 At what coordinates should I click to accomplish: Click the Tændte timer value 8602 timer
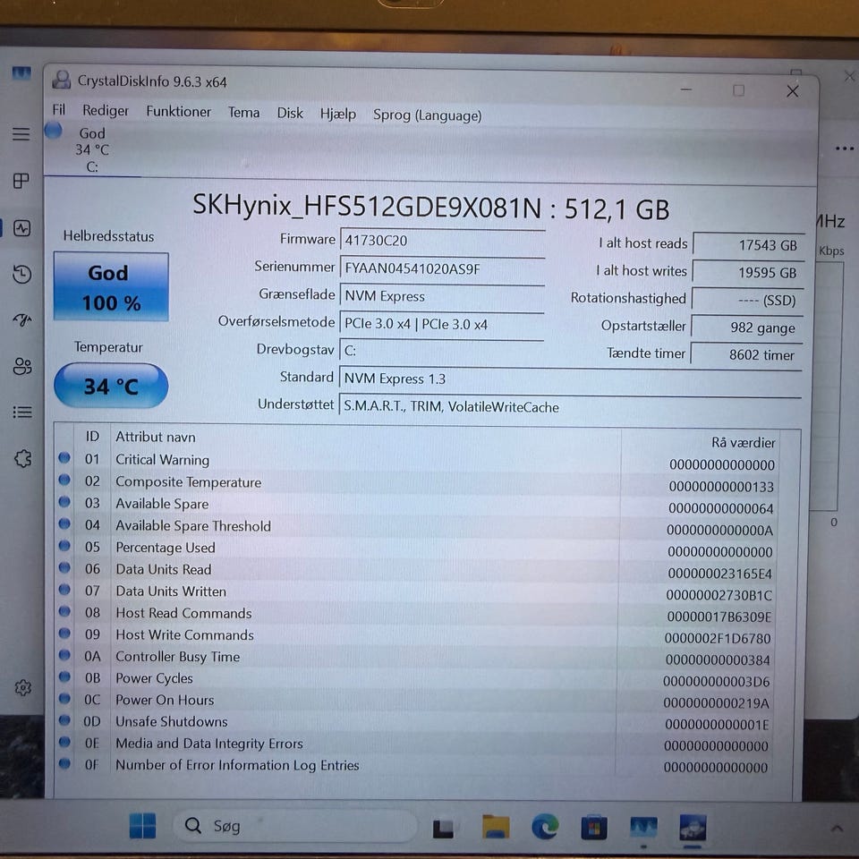[746, 355]
